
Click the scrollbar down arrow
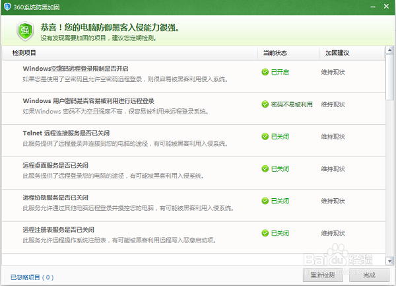point(389,262)
